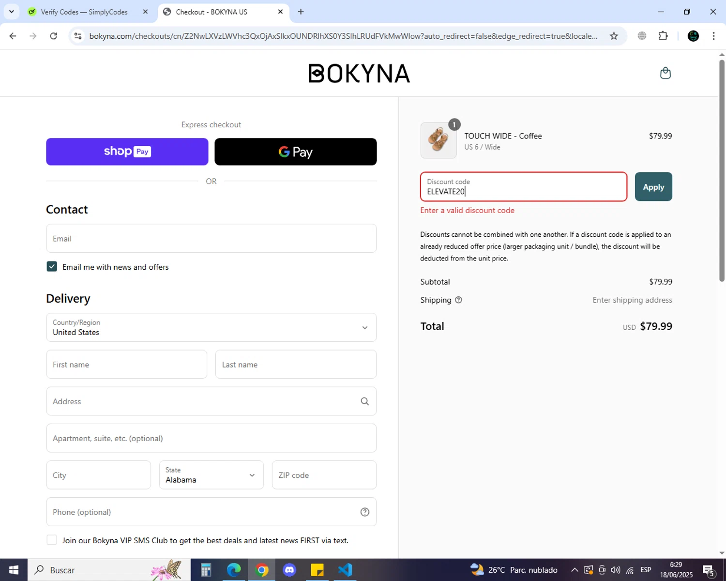Check Join Bokyna VIP SMS Club box
This screenshot has height=581, width=726.
(52, 540)
